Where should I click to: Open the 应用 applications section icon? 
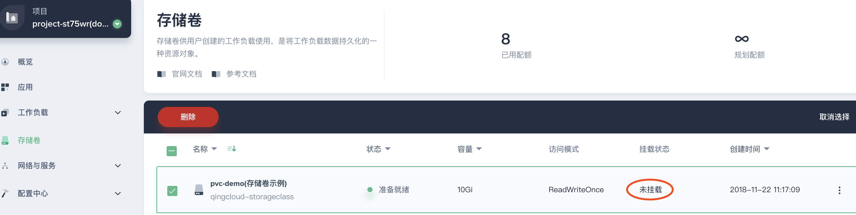click(x=5, y=87)
